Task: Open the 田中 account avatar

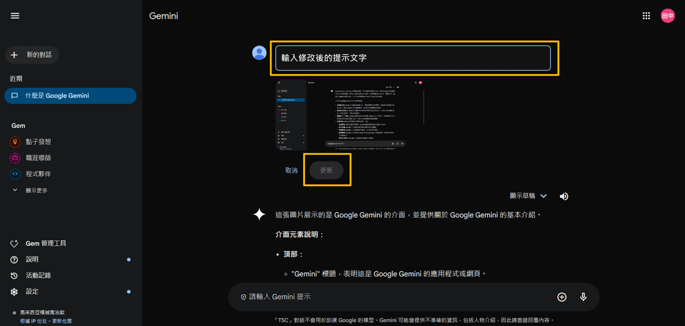Action: (x=667, y=16)
